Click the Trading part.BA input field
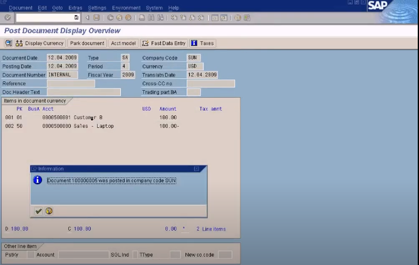This screenshot has height=265, width=419. tap(194, 92)
